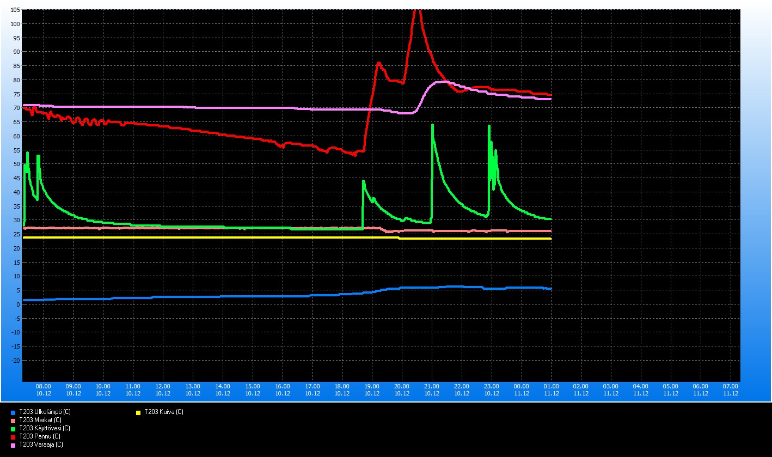Viewport: 772px width, 457px height.
Task: Click the green Käyttövesi legend color square
Action: 13,429
